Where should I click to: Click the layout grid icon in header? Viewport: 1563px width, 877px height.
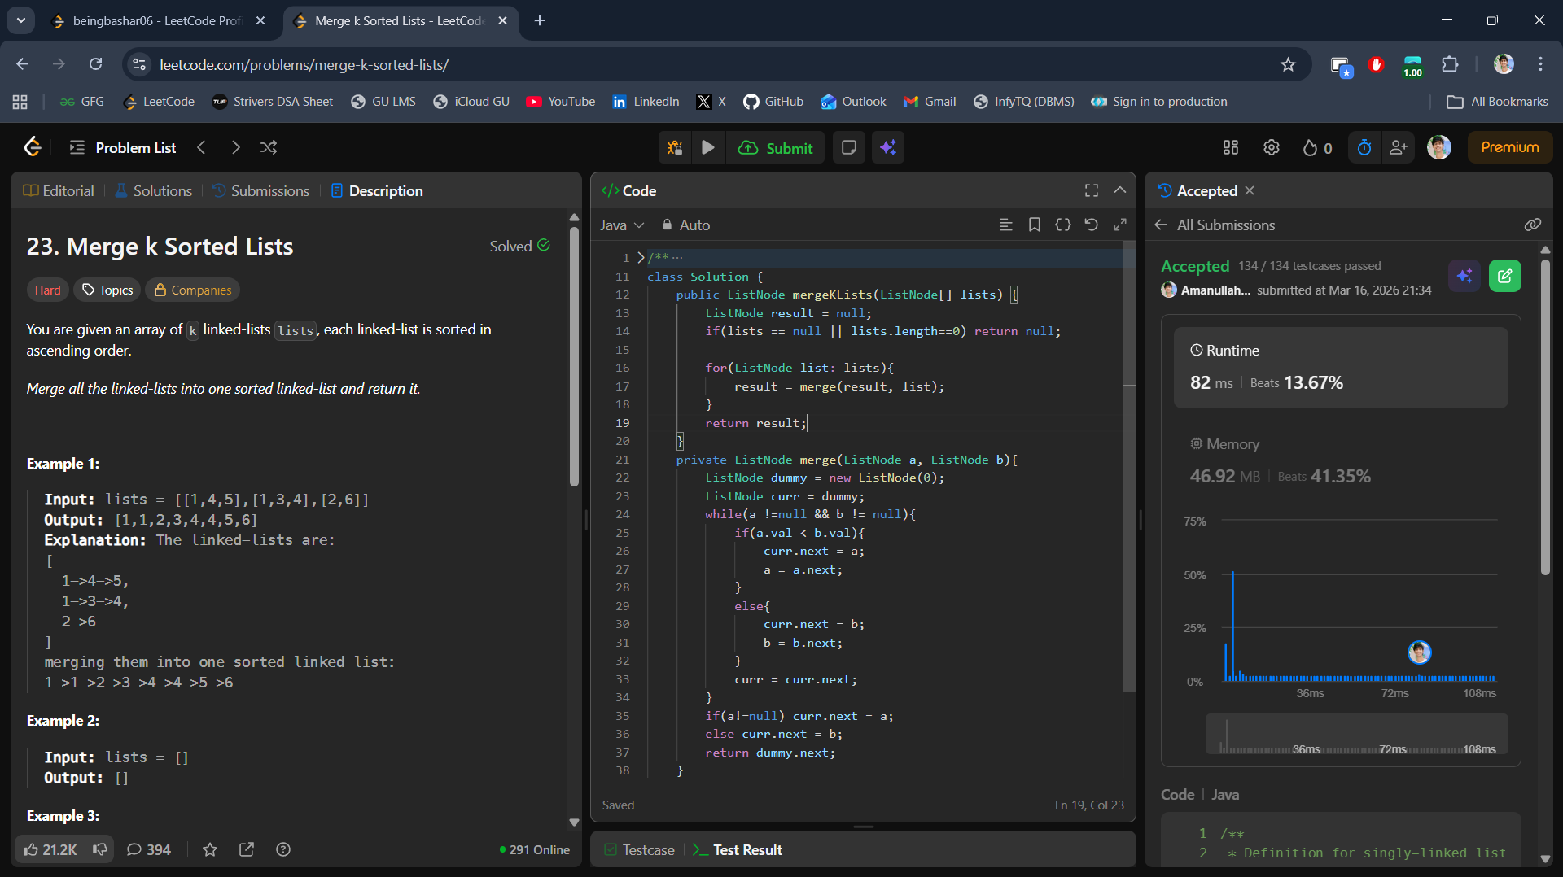click(1230, 147)
